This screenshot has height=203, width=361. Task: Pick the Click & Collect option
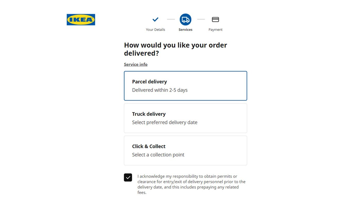coord(185,150)
